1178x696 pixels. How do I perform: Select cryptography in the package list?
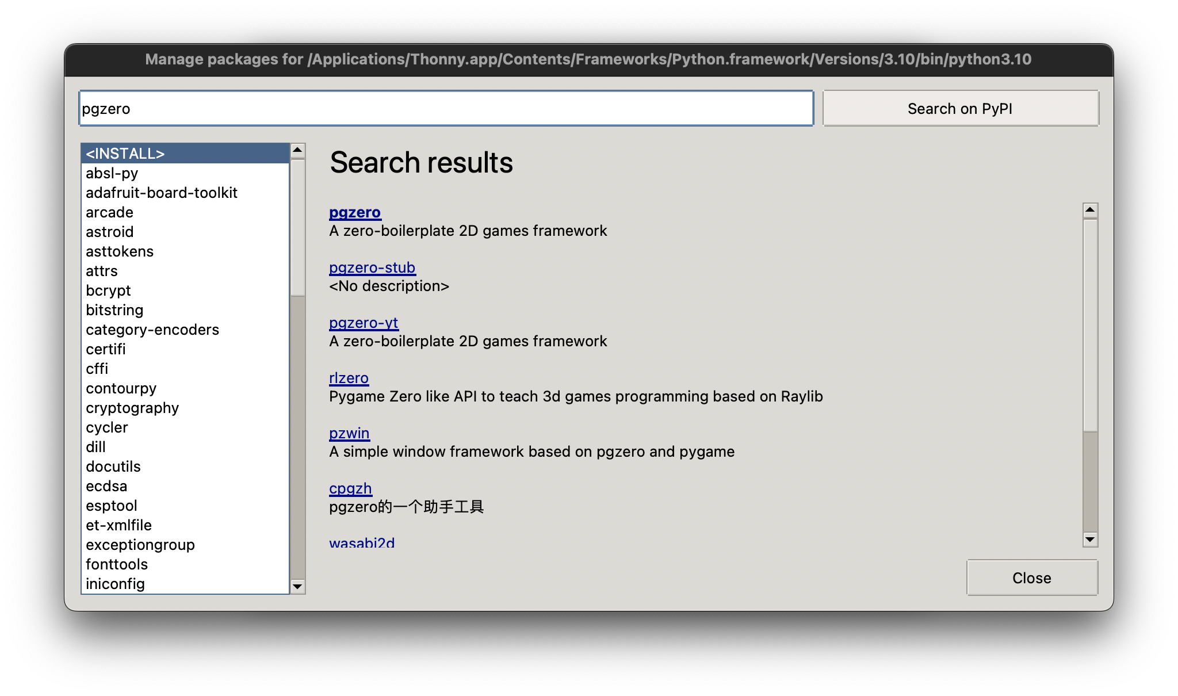(132, 408)
